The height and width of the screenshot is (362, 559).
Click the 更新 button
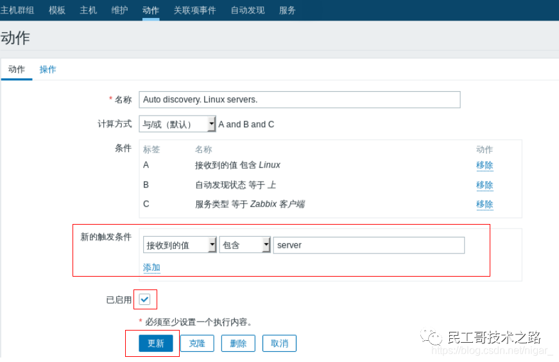point(156,343)
